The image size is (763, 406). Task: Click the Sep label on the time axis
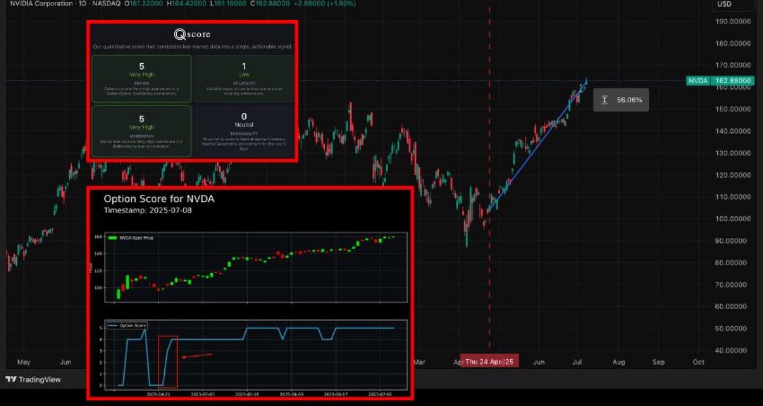pos(659,362)
